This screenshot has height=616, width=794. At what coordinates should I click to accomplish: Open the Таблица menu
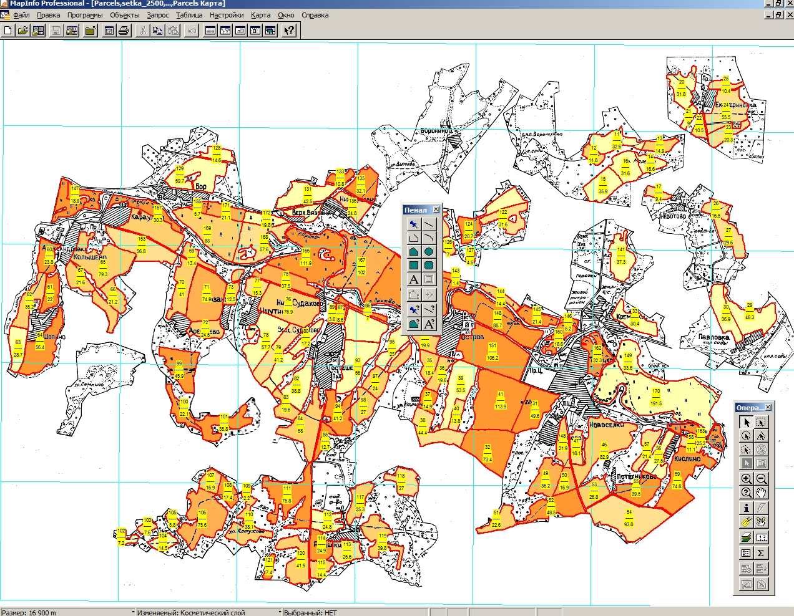(x=189, y=15)
